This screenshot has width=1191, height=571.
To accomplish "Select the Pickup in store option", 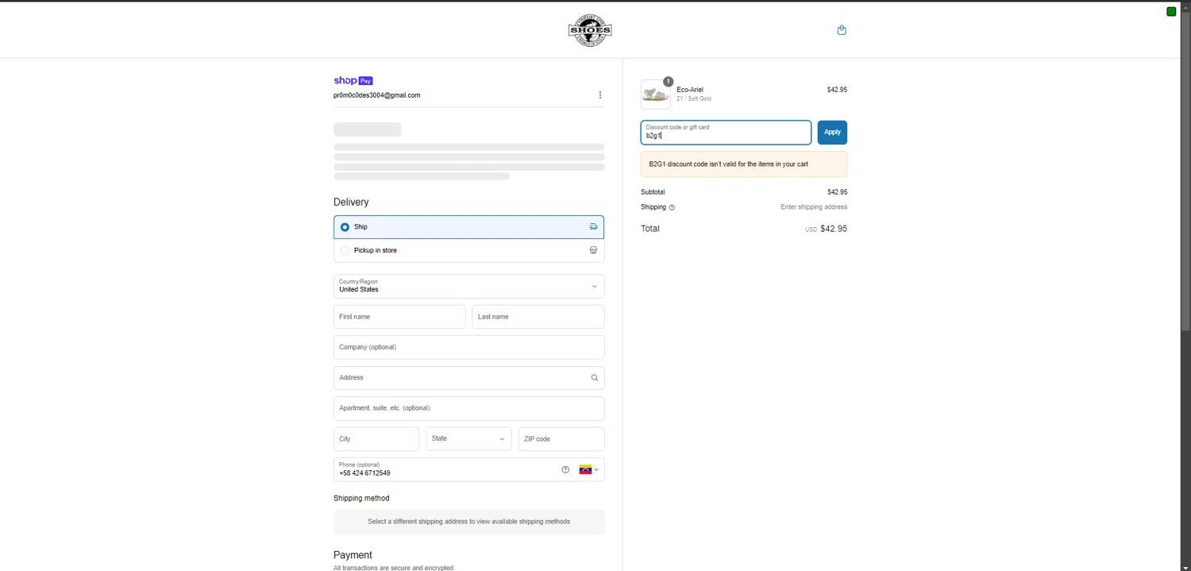I will tap(468, 250).
